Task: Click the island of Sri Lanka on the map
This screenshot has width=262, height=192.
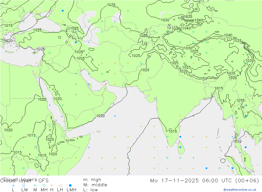Action: (181, 148)
